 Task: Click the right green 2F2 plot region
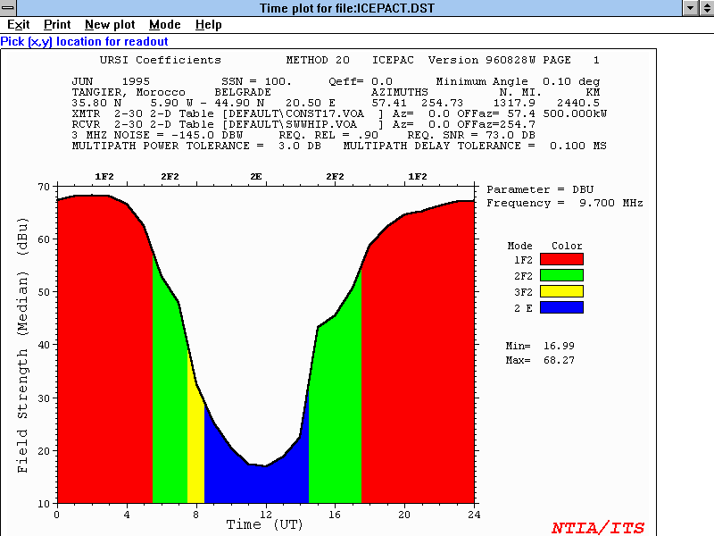tap(336, 420)
